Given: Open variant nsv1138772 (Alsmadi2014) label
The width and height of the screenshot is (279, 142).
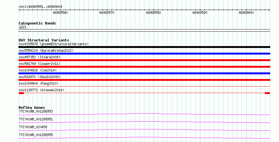Looking at the screenshot, I should pos(41,90).
